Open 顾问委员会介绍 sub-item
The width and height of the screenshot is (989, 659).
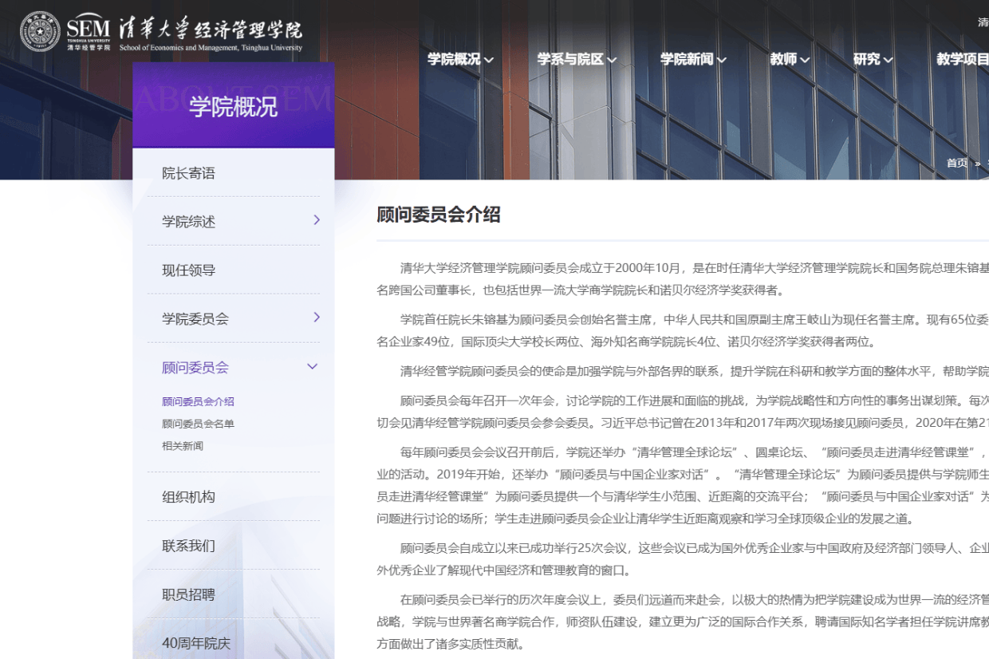pos(198,401)
